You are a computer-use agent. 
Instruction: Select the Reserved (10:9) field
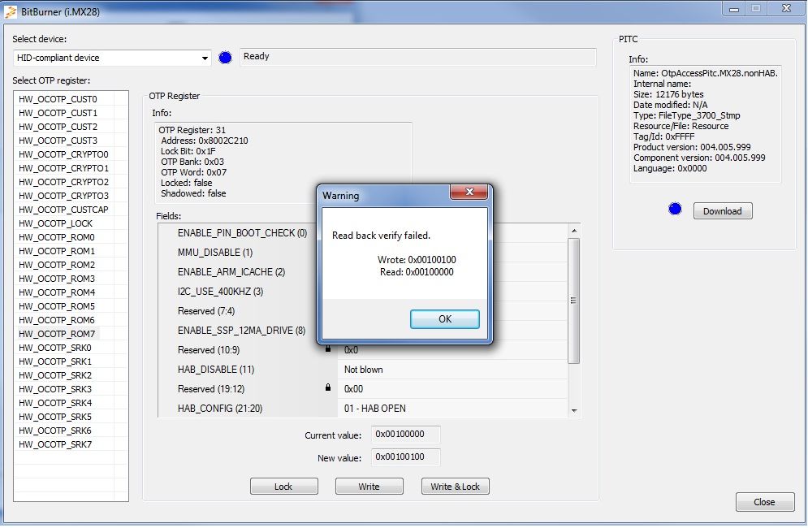208,350
